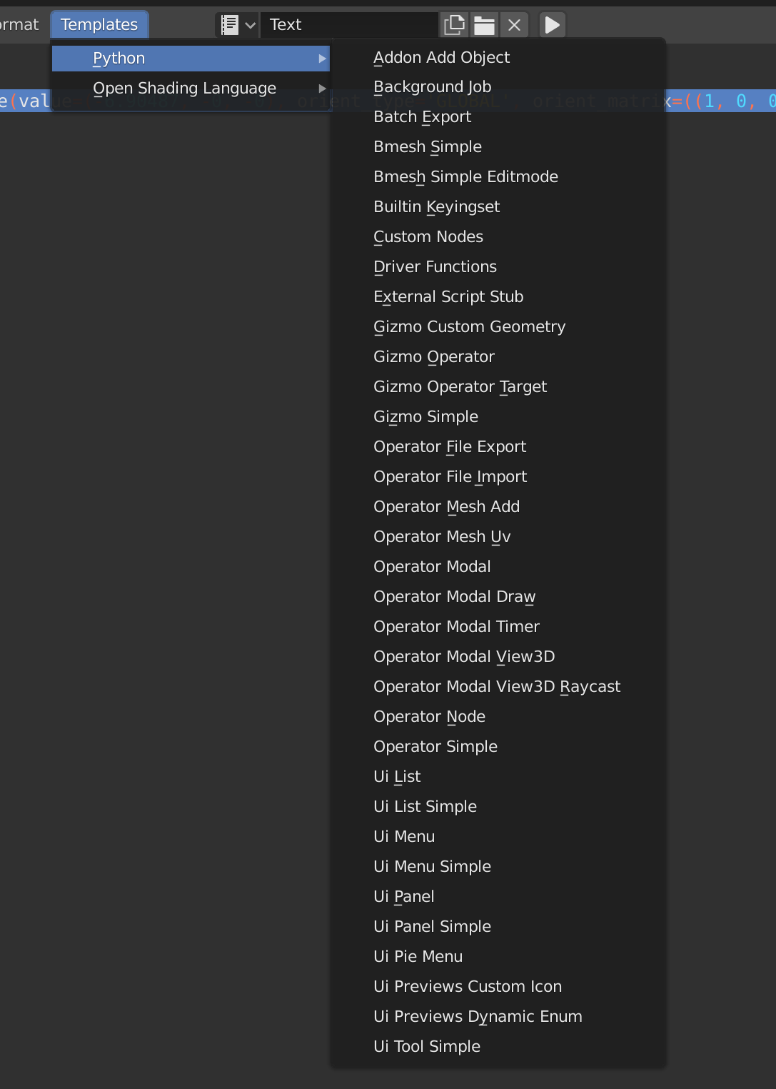Expand the Python templates submenu arrow
This screenshot has width=776, height=1089.
(x=322, y=59)
